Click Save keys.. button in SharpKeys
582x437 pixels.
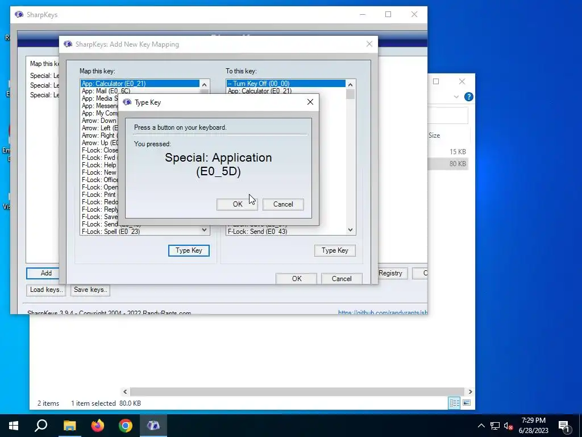coord(90,290)
